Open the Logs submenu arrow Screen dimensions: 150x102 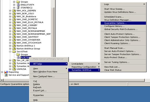click(x=144, y=4)
